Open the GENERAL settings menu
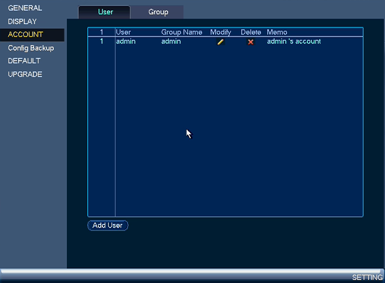Image resolution: width=385 pixels, height=283 pixels. click(x=25, y=8)
